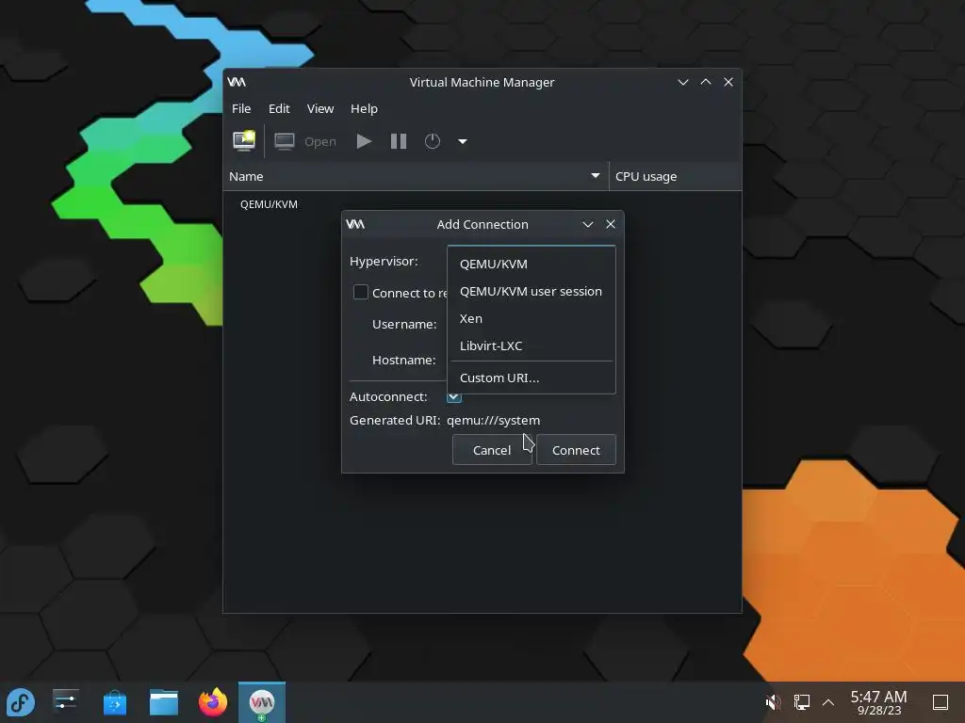Open System Settings from the taskbar

(x=65, y=702)
